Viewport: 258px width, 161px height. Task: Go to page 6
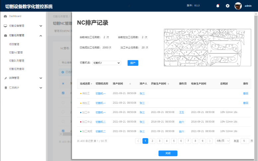coord(181,141)
